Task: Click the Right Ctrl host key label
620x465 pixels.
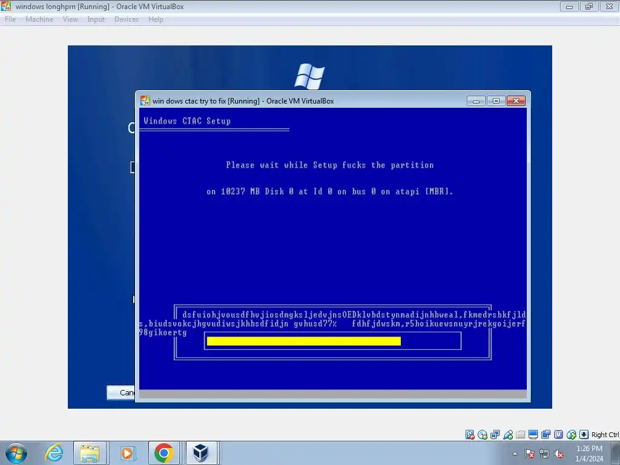Action: (x=605, y=435)
